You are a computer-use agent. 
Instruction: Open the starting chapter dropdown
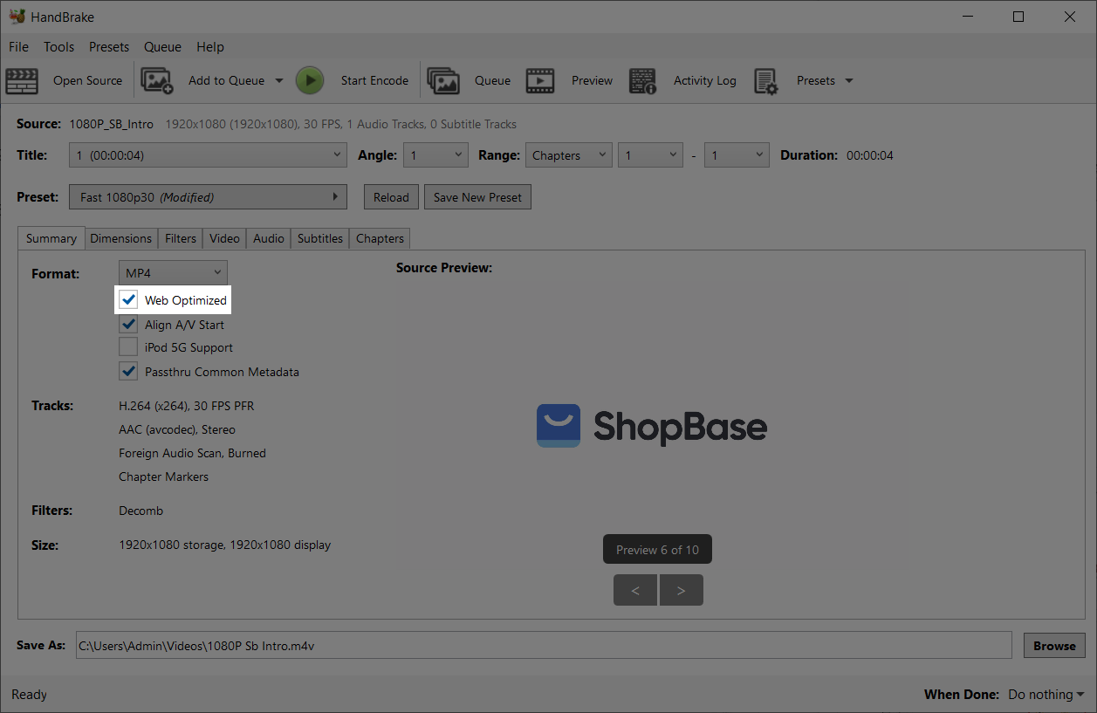(650, 155)
